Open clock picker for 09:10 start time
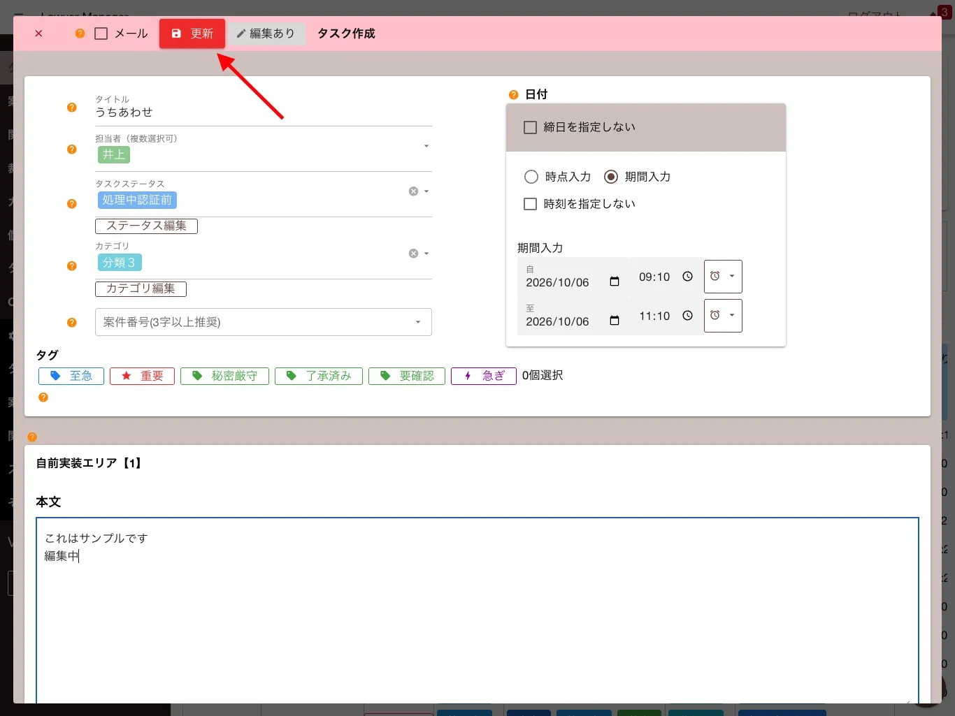 coord(688,277)
